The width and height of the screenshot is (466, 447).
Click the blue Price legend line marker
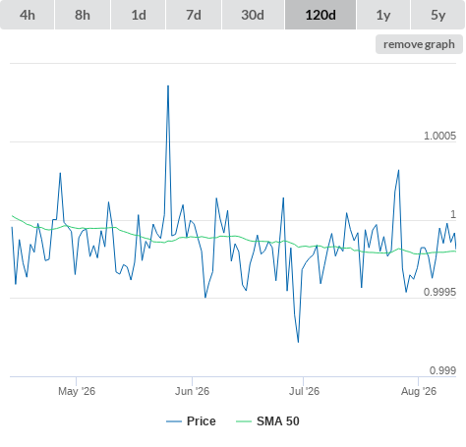point(174,421)
